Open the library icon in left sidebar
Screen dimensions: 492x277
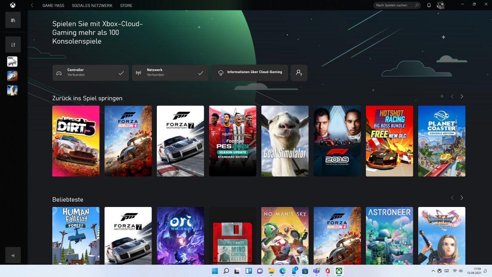pyautogui.click(x=13, y=20)
